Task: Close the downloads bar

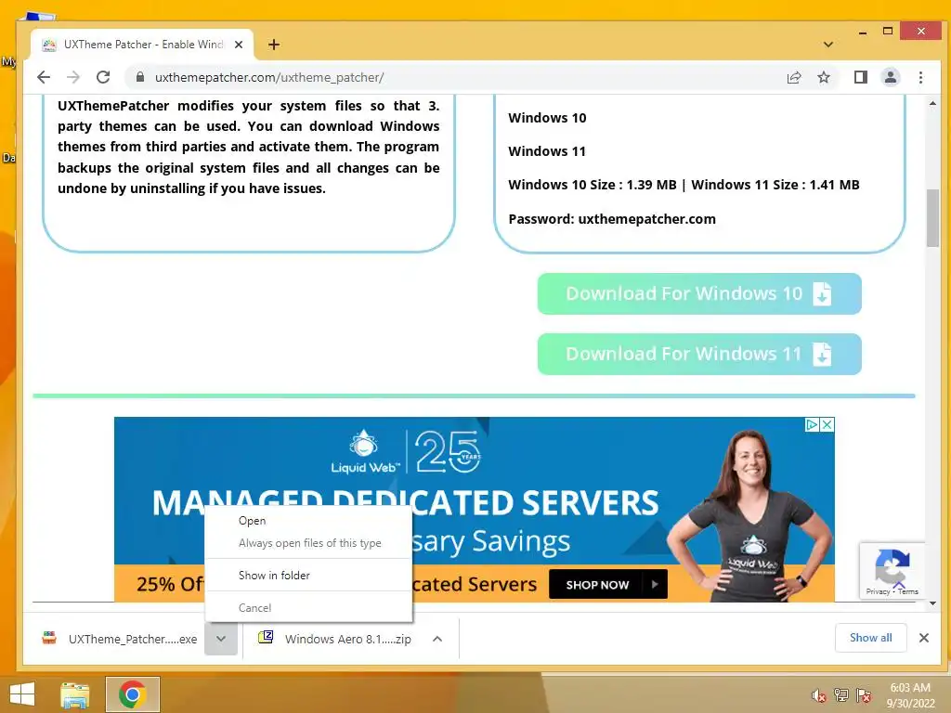Action: (x=924, y=637)
